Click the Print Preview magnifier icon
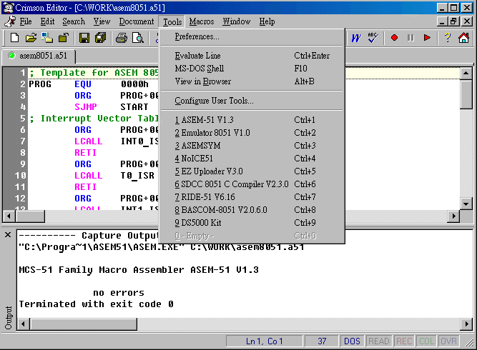This screenshot has width=477, height=350. (x=138, y=38)
